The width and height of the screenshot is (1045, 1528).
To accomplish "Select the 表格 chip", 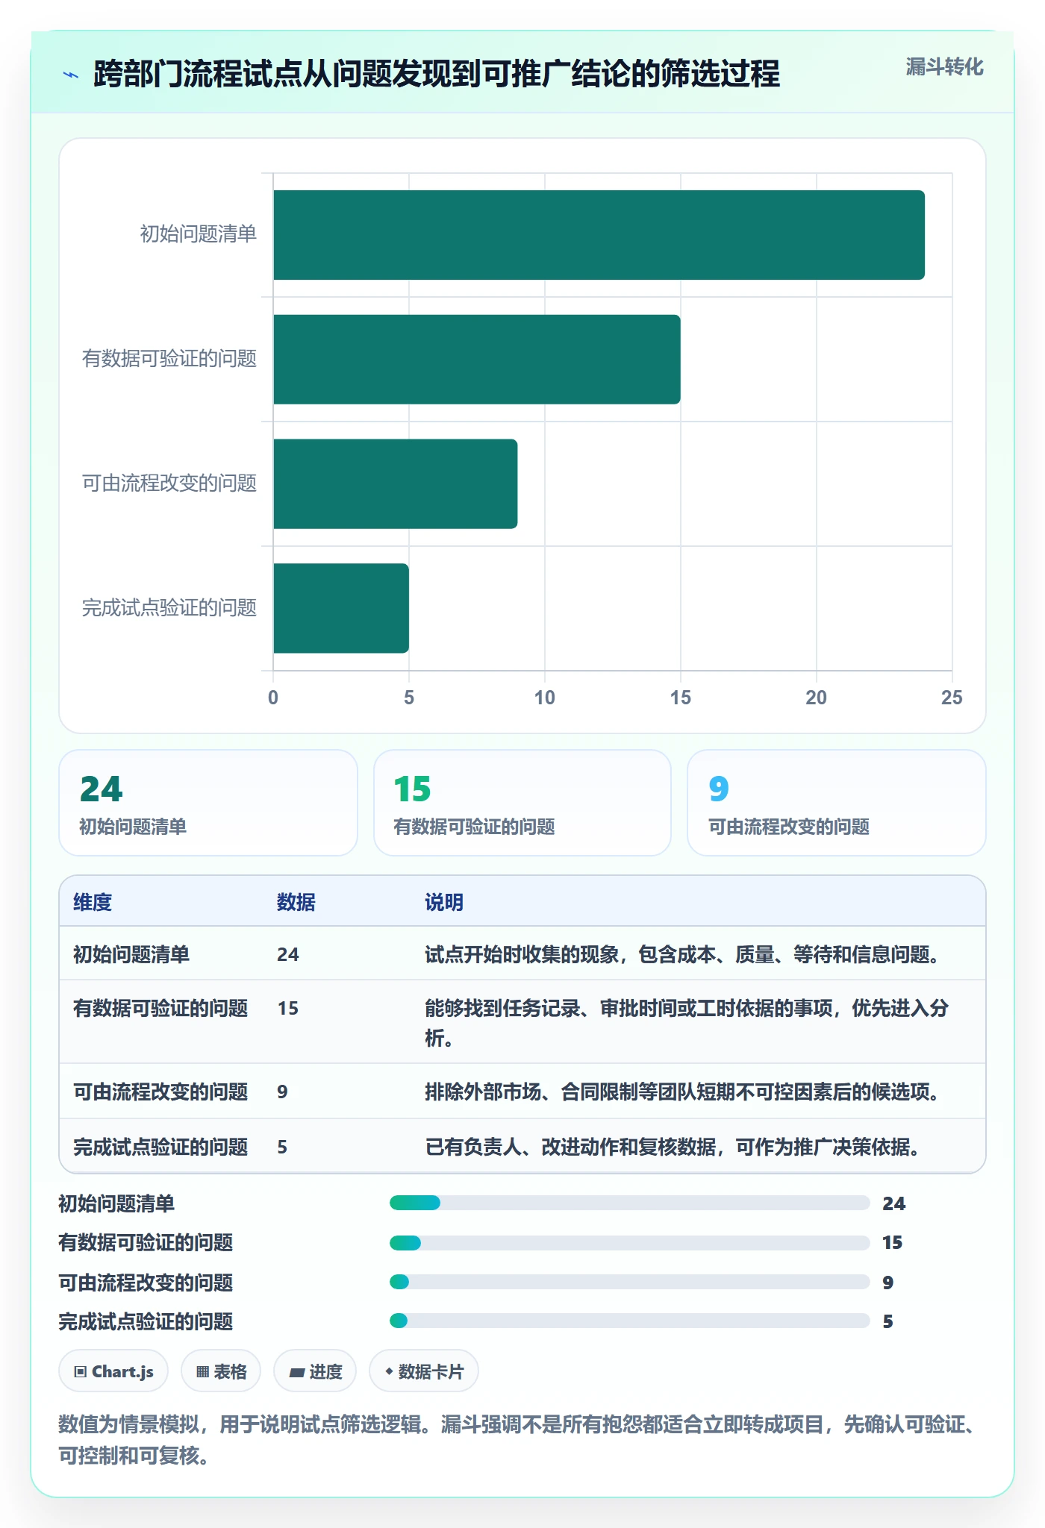I will click(x=221, y=1371).
